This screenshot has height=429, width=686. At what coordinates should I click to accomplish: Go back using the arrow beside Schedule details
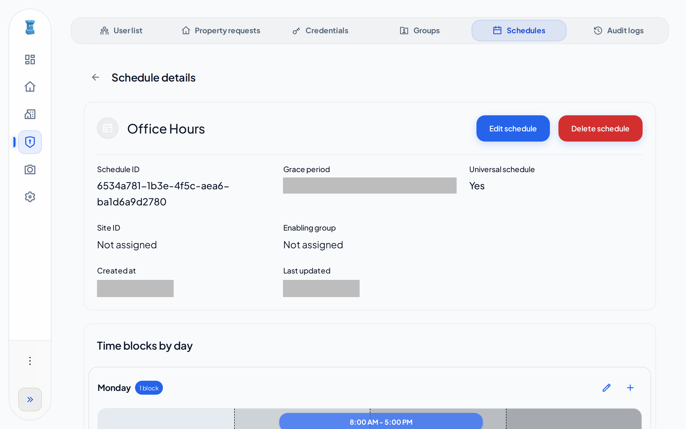tap(95, 77)
